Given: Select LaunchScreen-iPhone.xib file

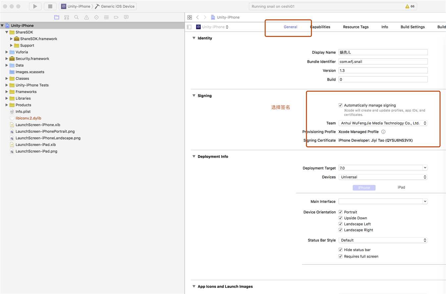Looking at the screenshot, I should pyautogui.click(x=38, y=125).
